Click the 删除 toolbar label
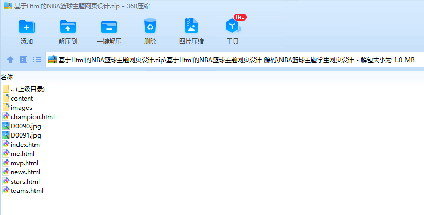 [x=150, y=41]
